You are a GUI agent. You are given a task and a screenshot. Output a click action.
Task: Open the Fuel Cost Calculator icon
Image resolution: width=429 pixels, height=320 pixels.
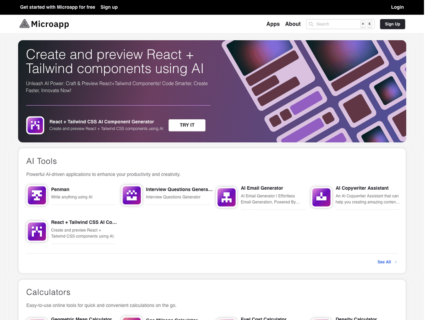[227, 318]
